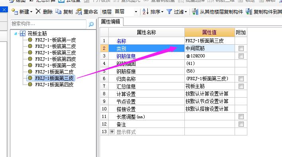Click the empty 备注 value cell

(210, 124)
